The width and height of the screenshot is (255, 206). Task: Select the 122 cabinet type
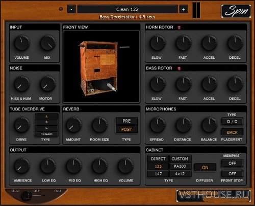click(158, 167)
